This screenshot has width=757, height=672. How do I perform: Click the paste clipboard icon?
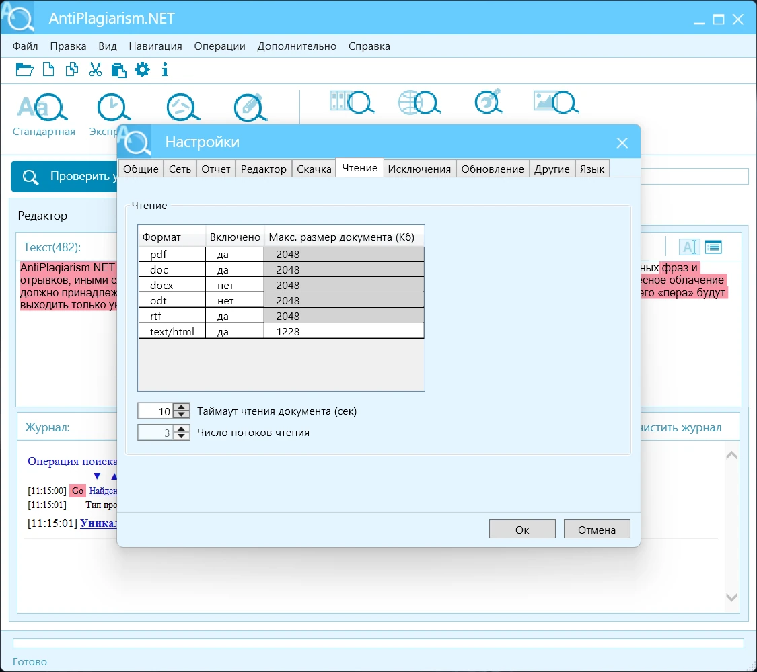[118, 70]
